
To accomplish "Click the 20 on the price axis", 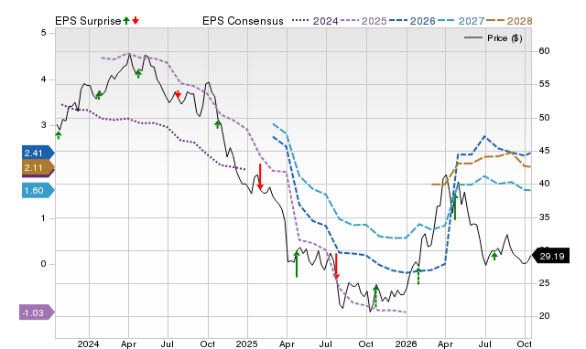I will [x=544, y=316].
